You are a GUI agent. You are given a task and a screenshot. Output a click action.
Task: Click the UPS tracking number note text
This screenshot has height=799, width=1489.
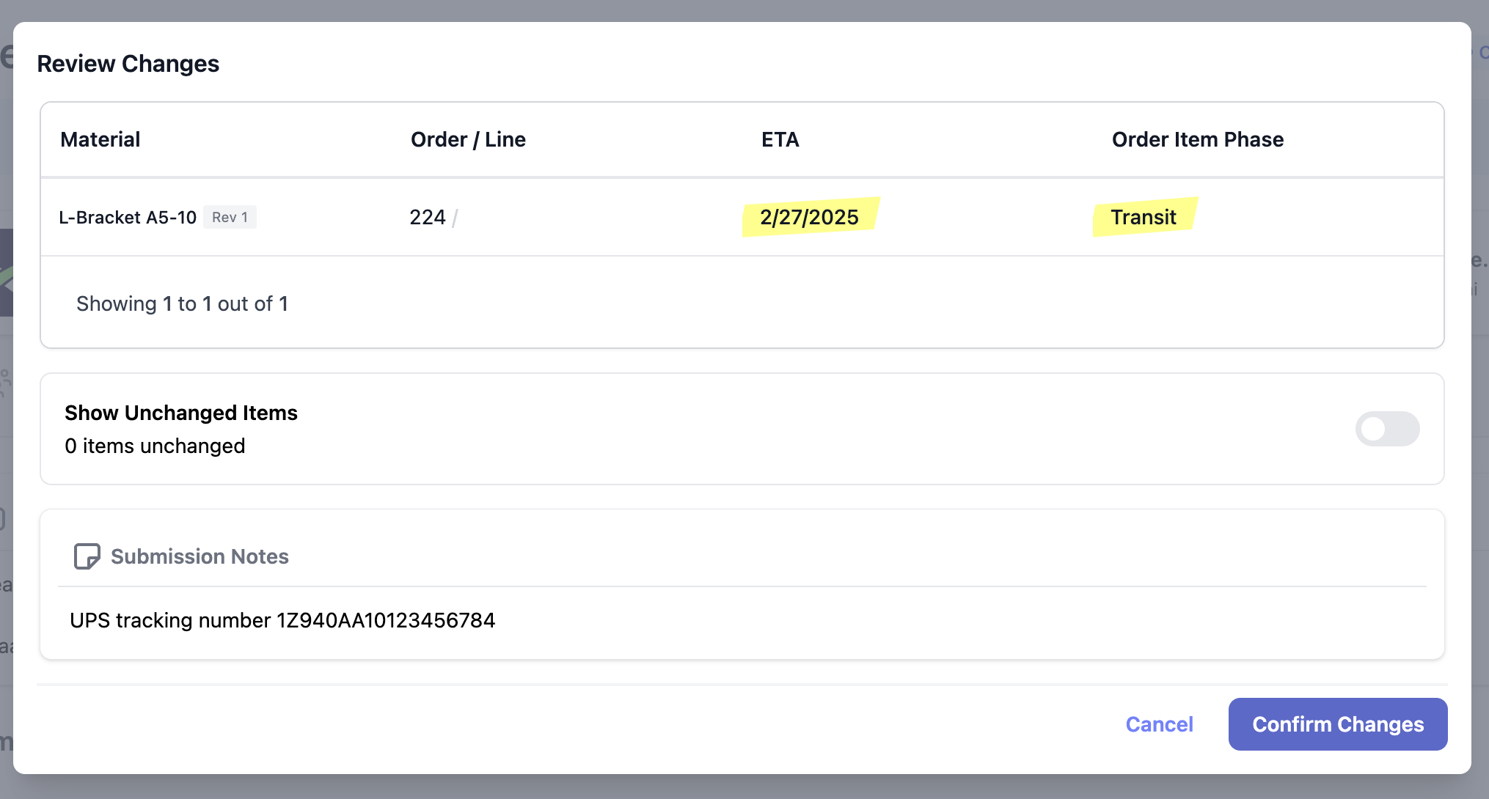coord(282,620)
